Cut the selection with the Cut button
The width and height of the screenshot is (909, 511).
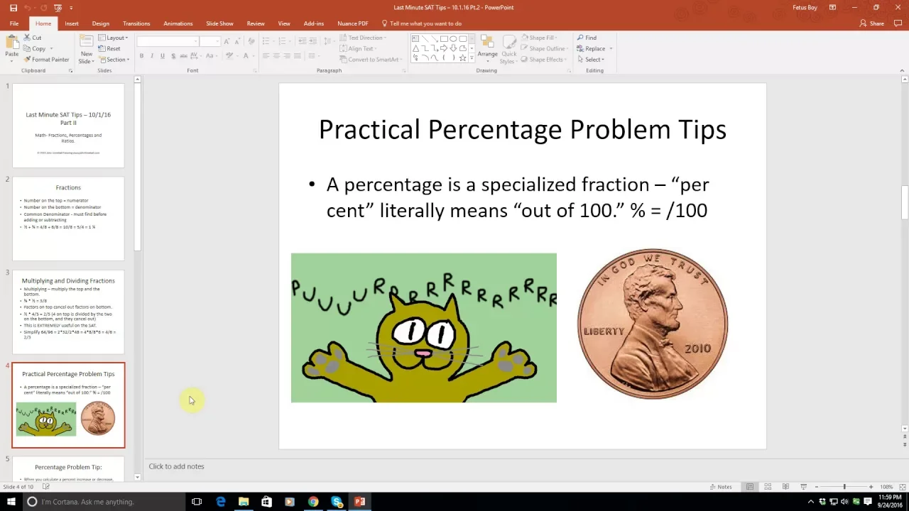(33, 38)
